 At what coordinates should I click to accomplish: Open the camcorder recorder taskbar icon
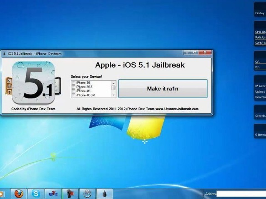pyautogui.click(x=70, y=193)
